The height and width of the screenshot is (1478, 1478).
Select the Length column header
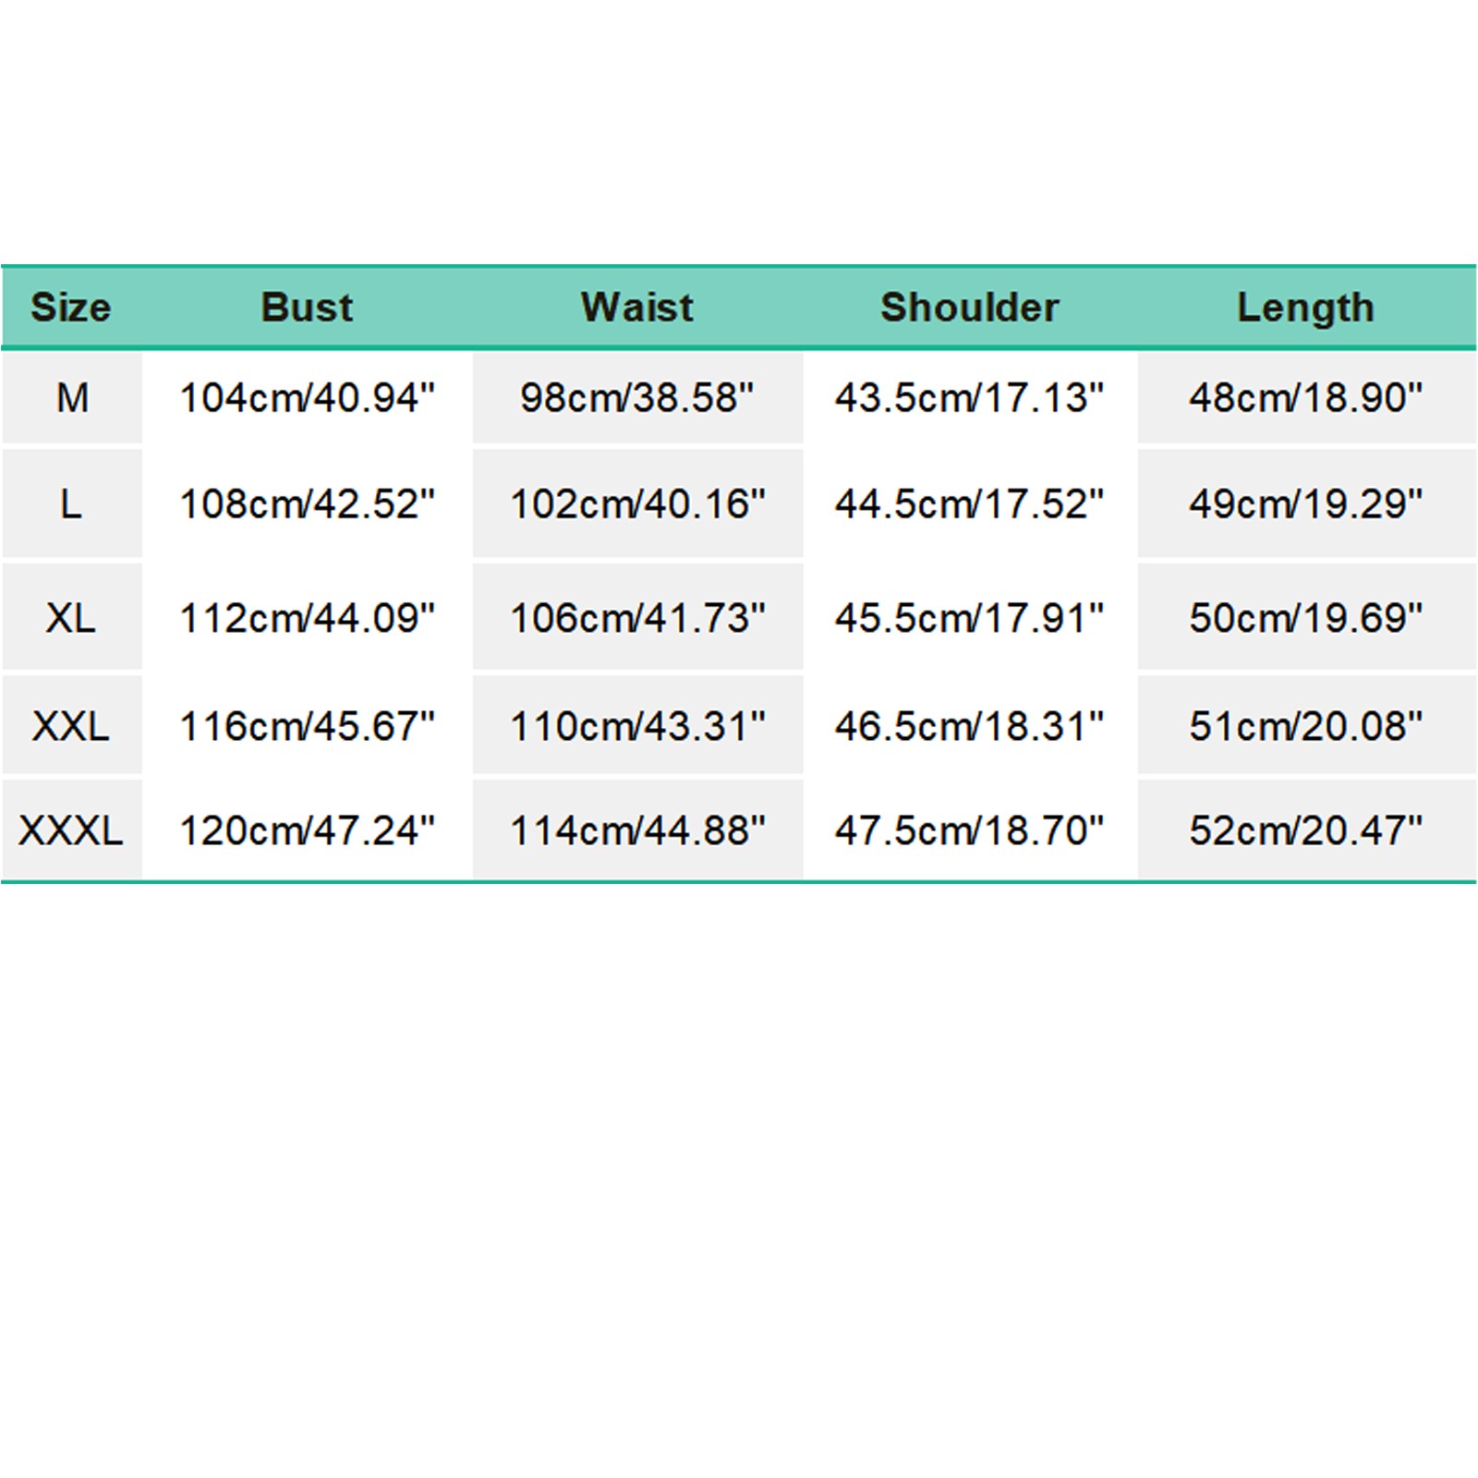(x=1305, y=308)
